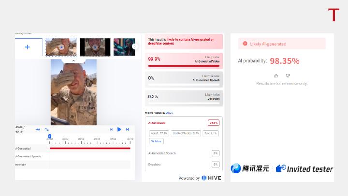Viewport: 348px width, 196px height.
Task: Skip to previous frame in the player
Action: 111,129
